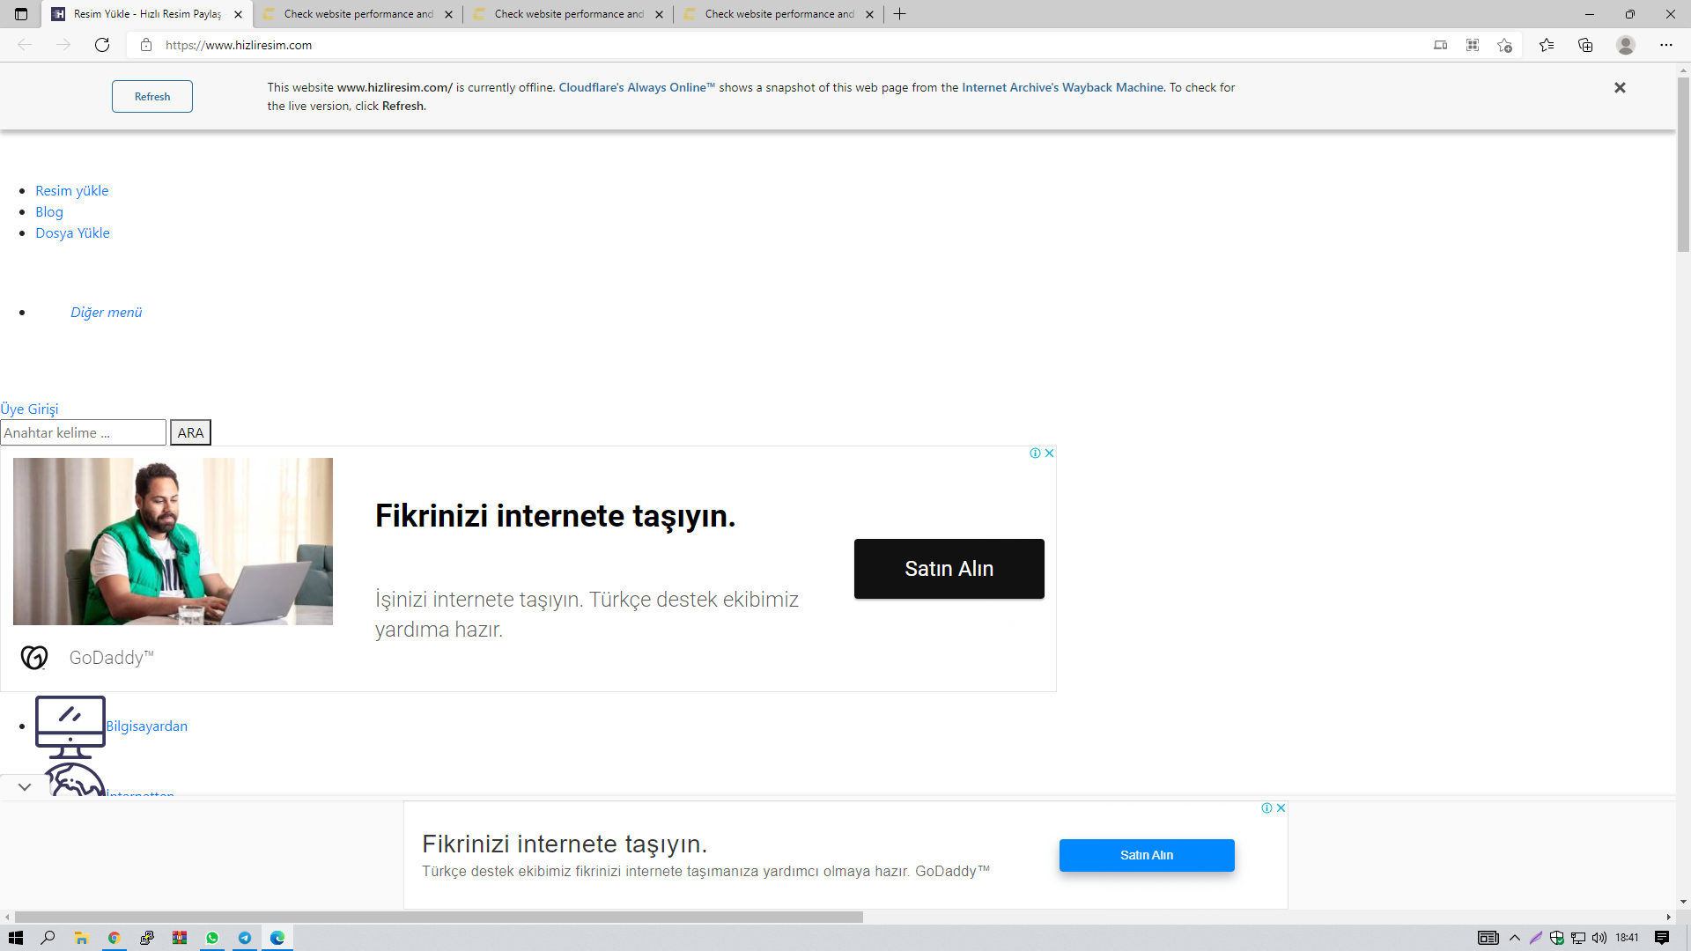
Task: Open Windows Security shield tray icon
Action: click(1557, 938)
